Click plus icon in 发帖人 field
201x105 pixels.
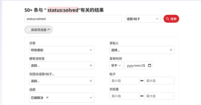tap(171, 50)
